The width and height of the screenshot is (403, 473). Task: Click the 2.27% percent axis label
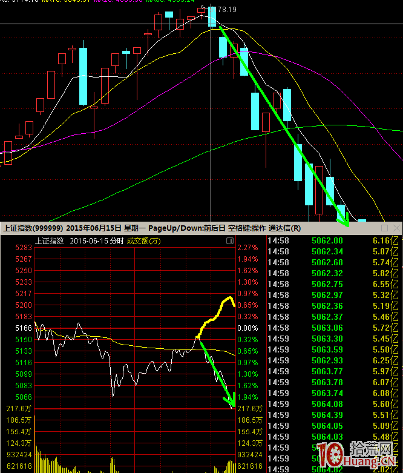pyautogui.click(x=247, y=248)
